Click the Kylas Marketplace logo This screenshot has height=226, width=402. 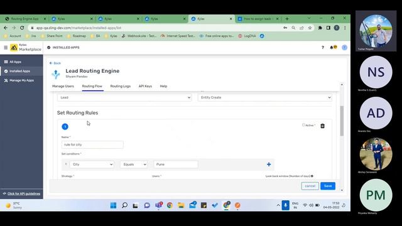click(26, 48)
